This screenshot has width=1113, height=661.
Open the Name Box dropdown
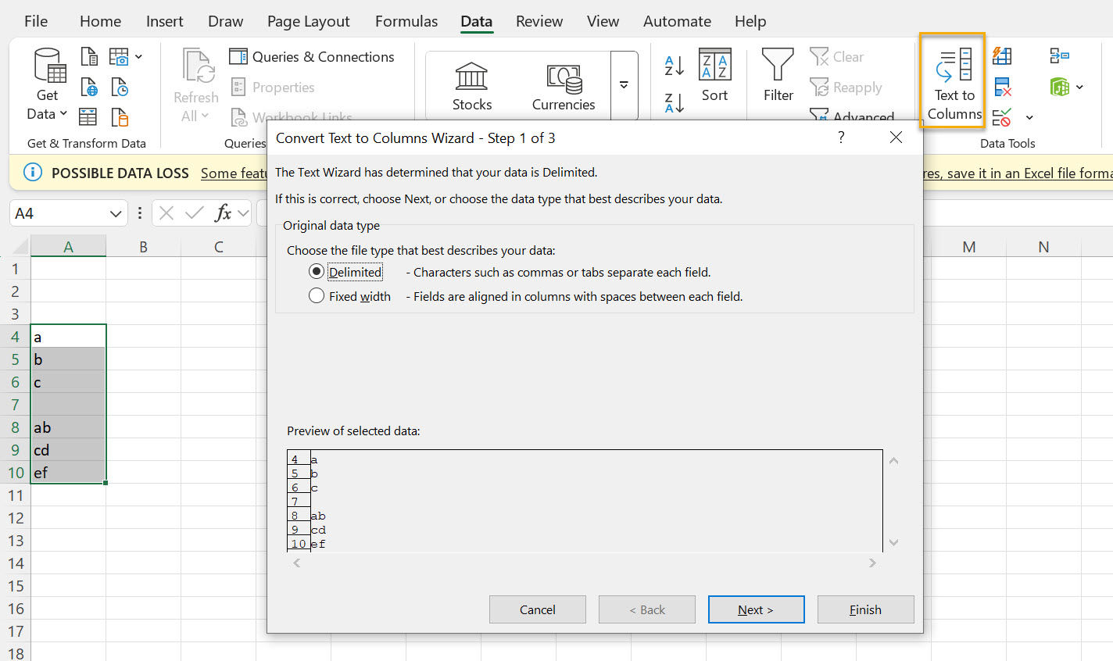tap(116, 213)
